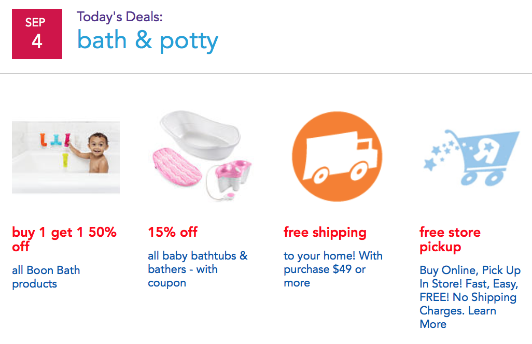The image size is (532, 344).
Task: Open the 'buy 1 get 1 50% off' deal
Action: click(64, 239)
